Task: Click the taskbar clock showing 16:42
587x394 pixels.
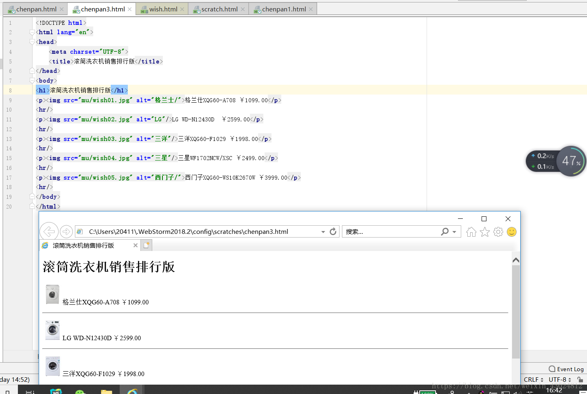Action: [x=554, y=390]
